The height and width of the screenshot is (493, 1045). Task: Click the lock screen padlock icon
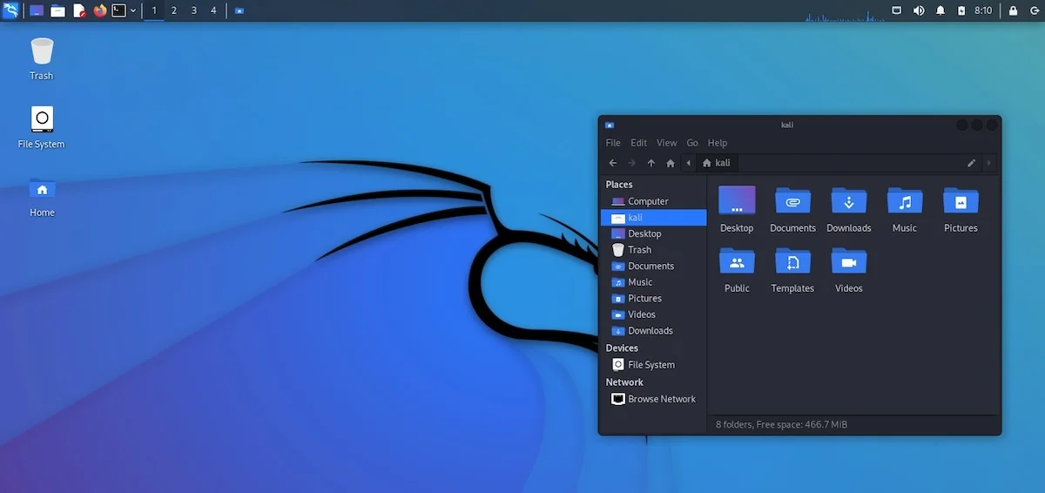click(x=1013, y=10)
